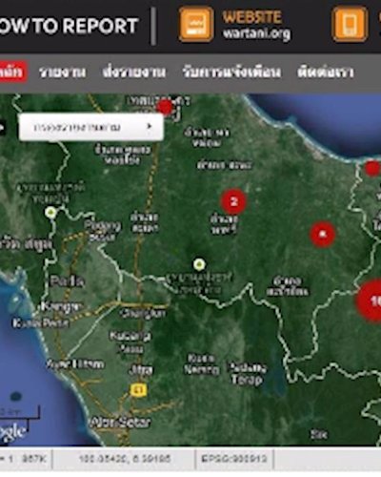Click the yellow E1 highway shield
381x477 pixels.
(x=139, y=390)
